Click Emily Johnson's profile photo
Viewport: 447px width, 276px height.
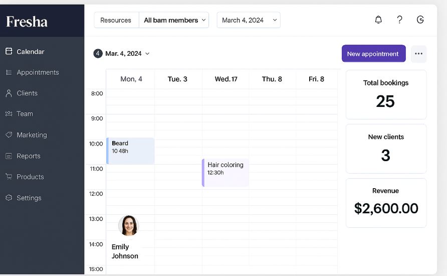[129, 225]
